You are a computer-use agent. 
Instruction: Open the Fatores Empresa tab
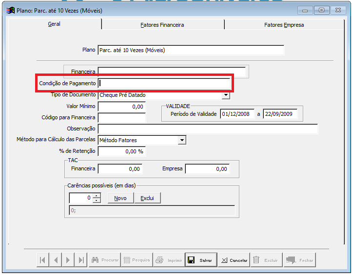click(284, 25)
